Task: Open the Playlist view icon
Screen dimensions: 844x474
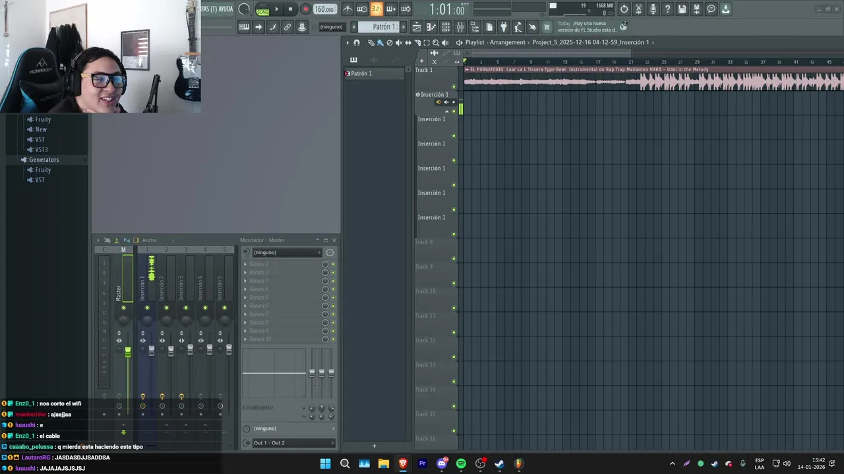Action: [417, 27]
